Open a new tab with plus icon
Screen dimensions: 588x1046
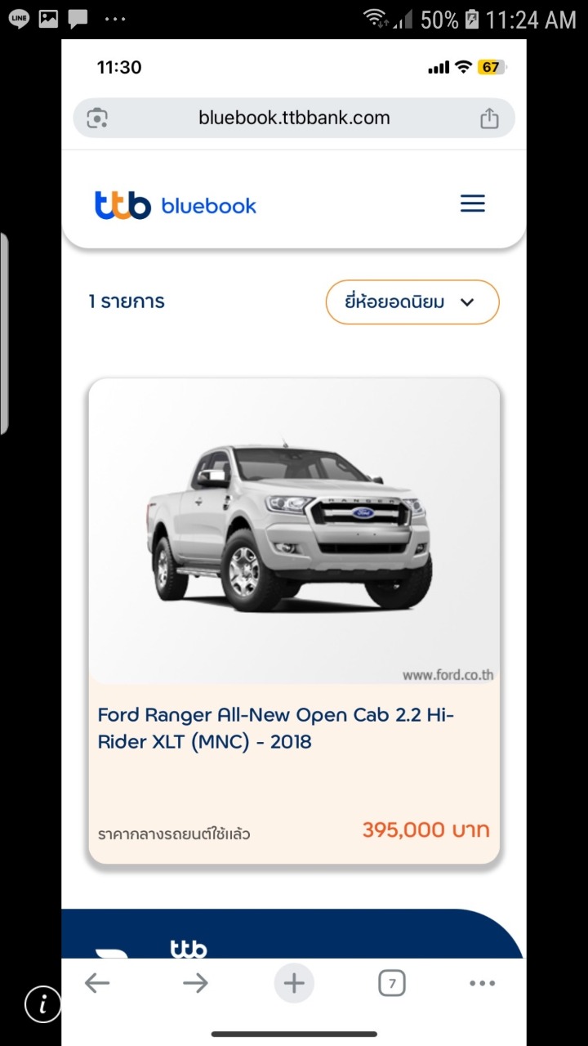[294, 983]
